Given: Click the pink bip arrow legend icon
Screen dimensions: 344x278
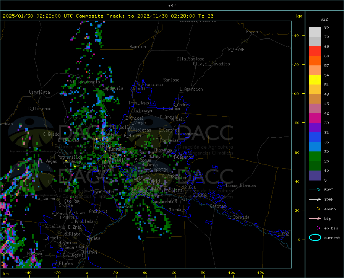Looking at the screenshot, I should [x=315, y=219].
